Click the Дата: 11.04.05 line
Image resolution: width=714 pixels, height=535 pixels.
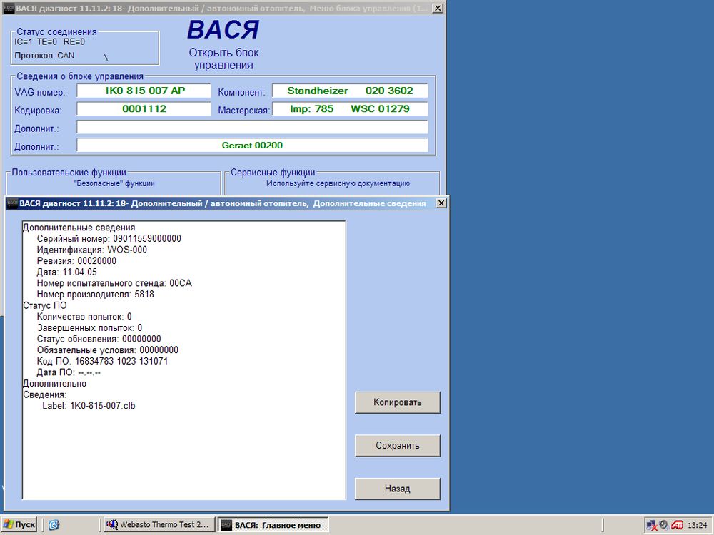click(67, 272)
